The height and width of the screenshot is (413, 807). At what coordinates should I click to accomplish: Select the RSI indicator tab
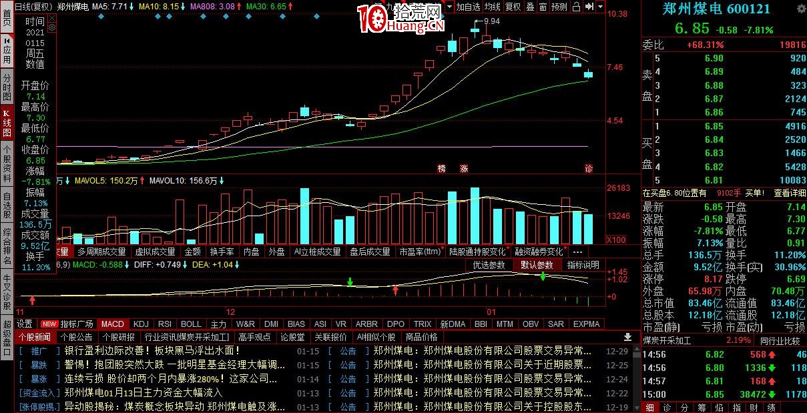tap(165, 324)
